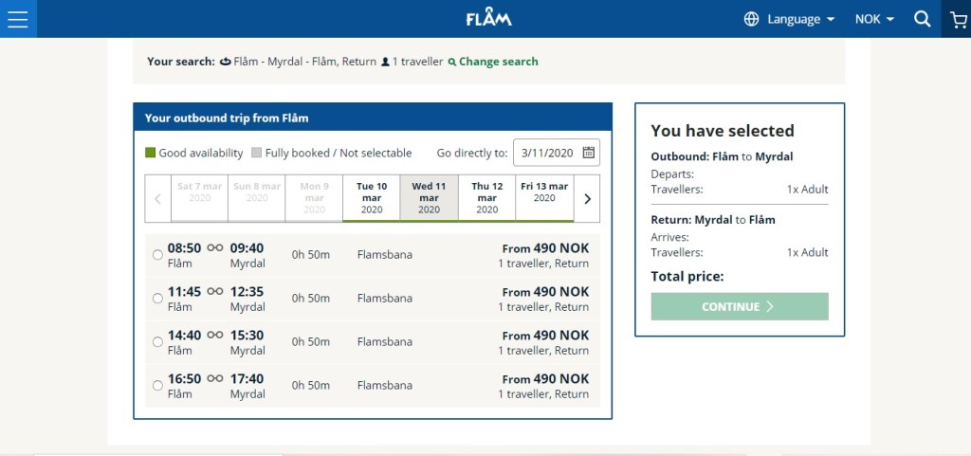The image size is (971, 456).
Task: Open the shopping cart
Action: [x=958, y=19]
